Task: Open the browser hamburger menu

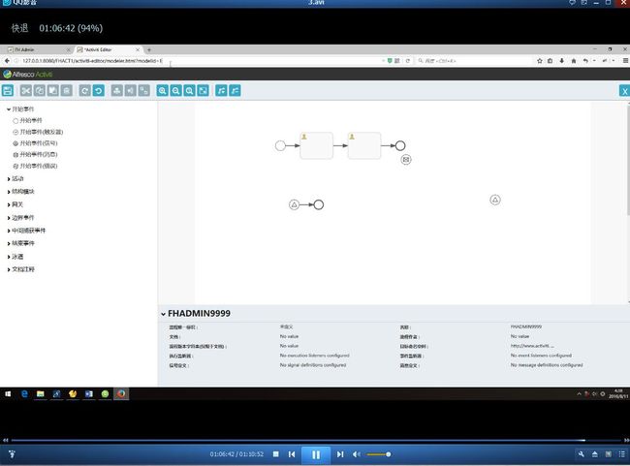Action: tap(625, 61)
